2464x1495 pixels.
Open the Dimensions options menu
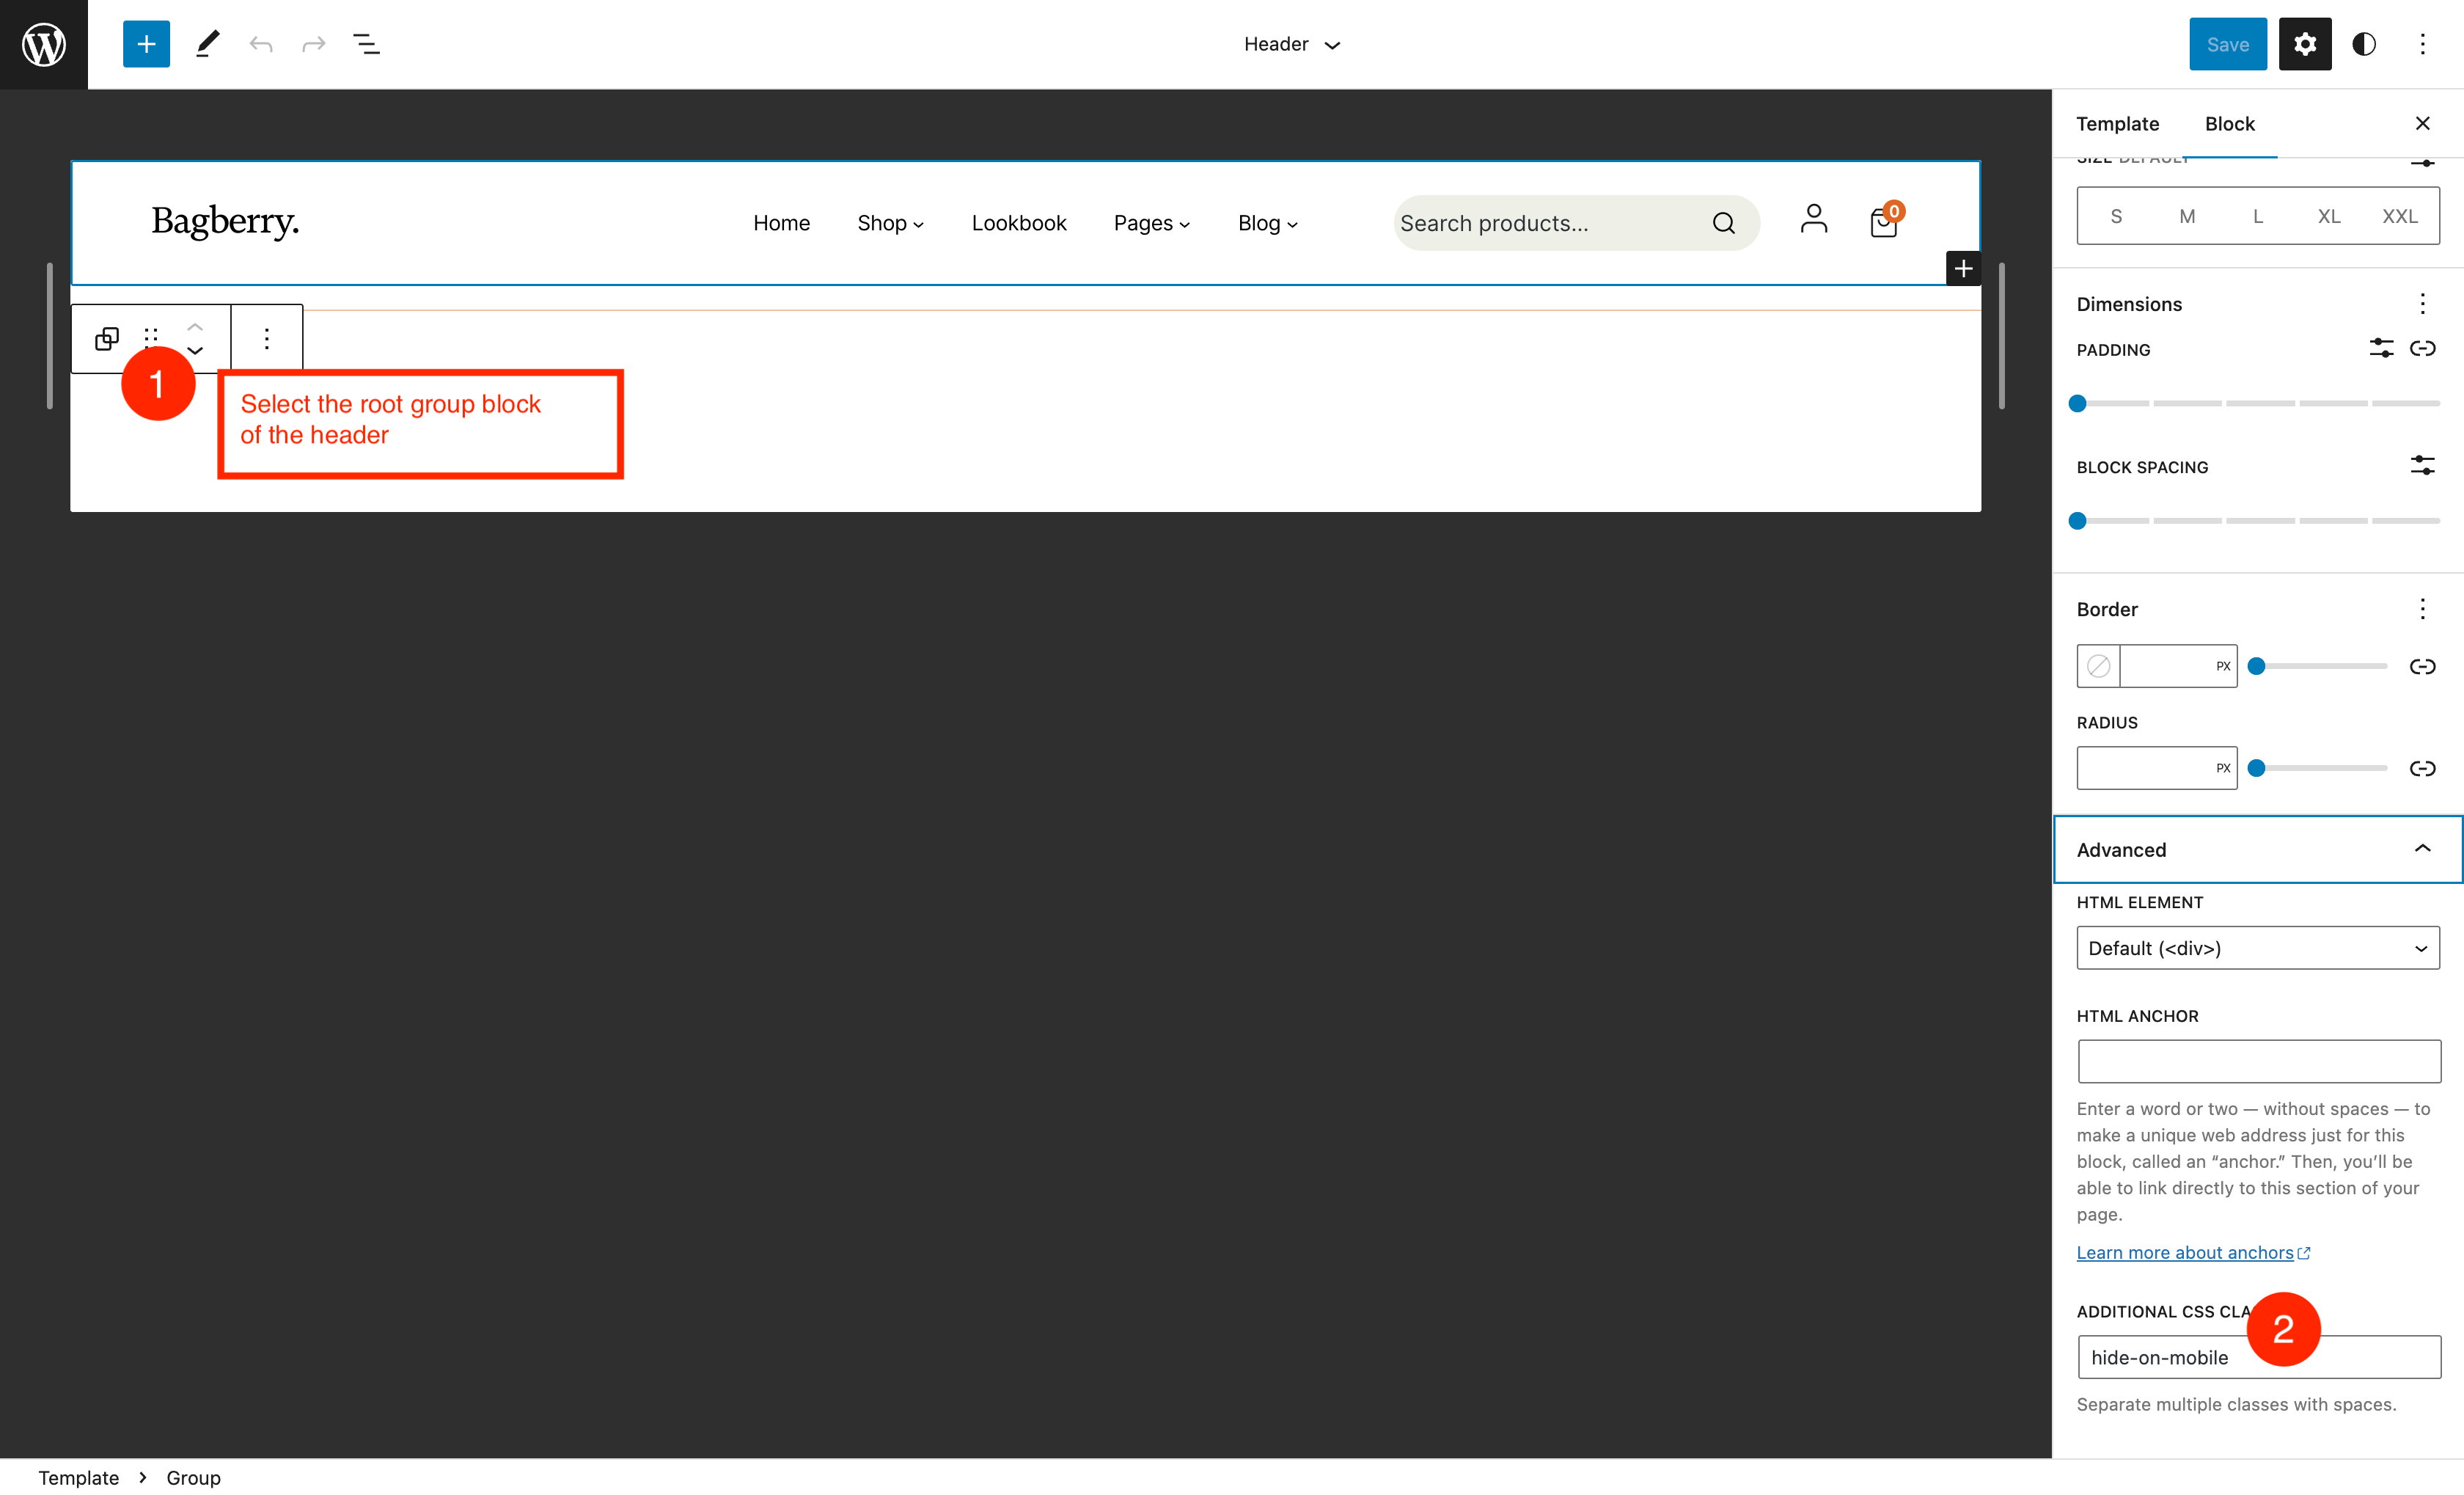[2423, 303]
